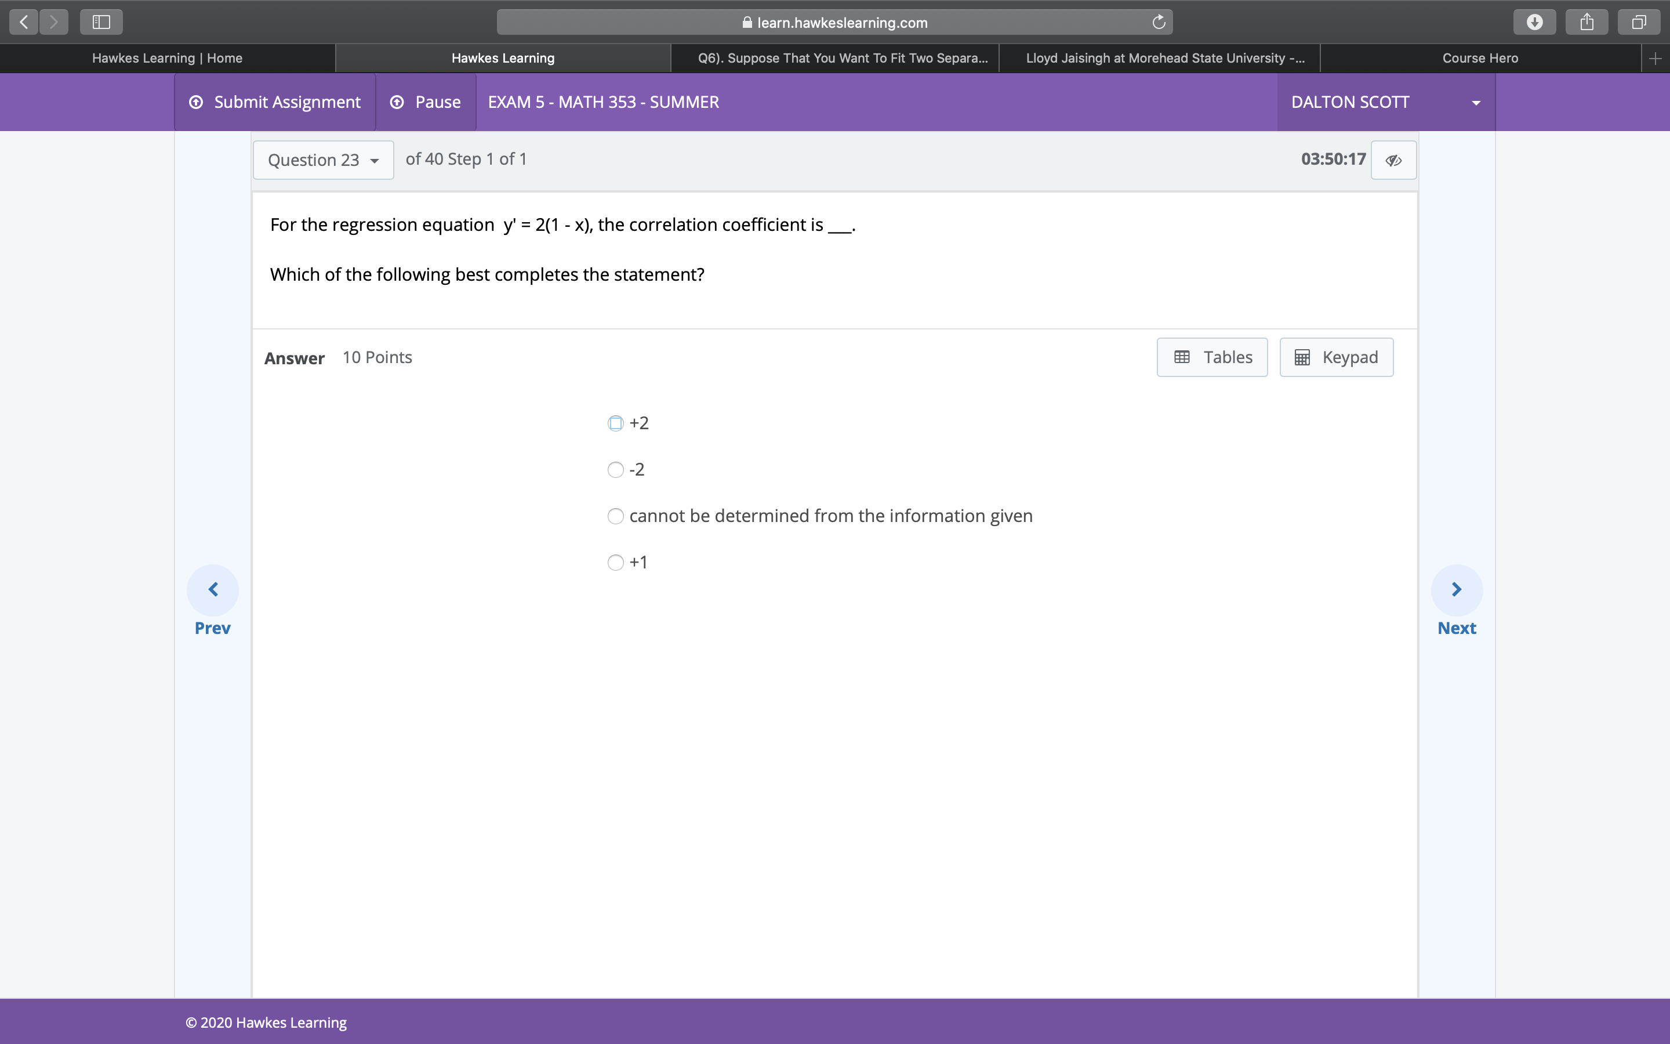Open the Question 23 dropdown

[x=323, y=159]
